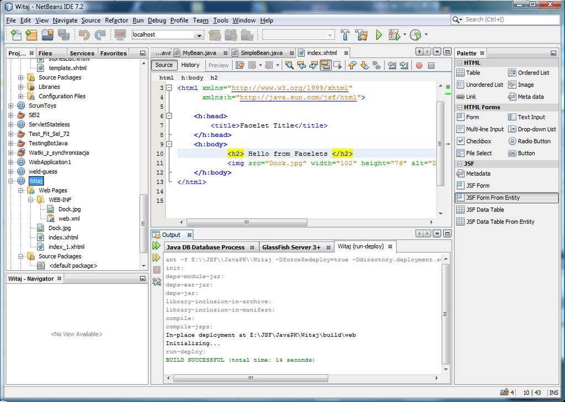Switch editor to Source view
Image resolution: width=565 pixels, height=402 pixels.
[x=164, y=65]
